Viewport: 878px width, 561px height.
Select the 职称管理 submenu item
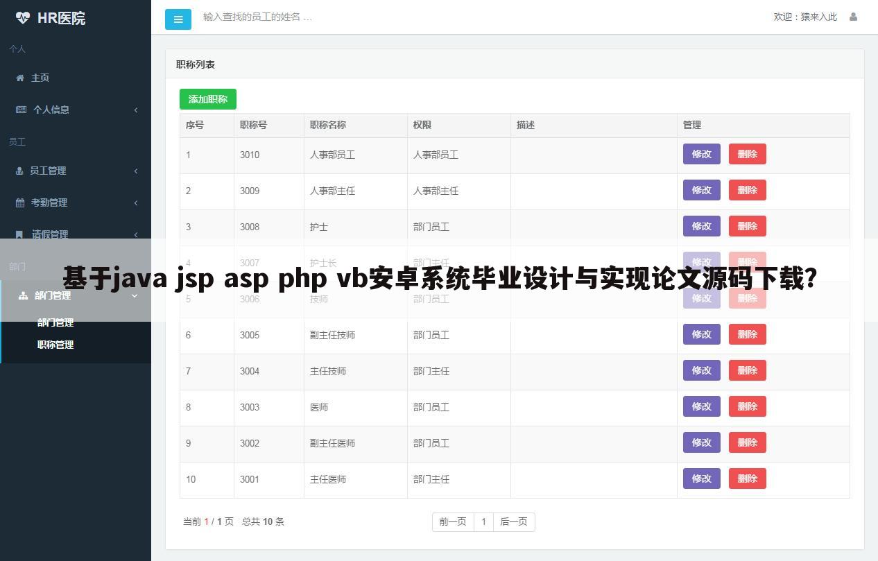[x=55, y=345]
